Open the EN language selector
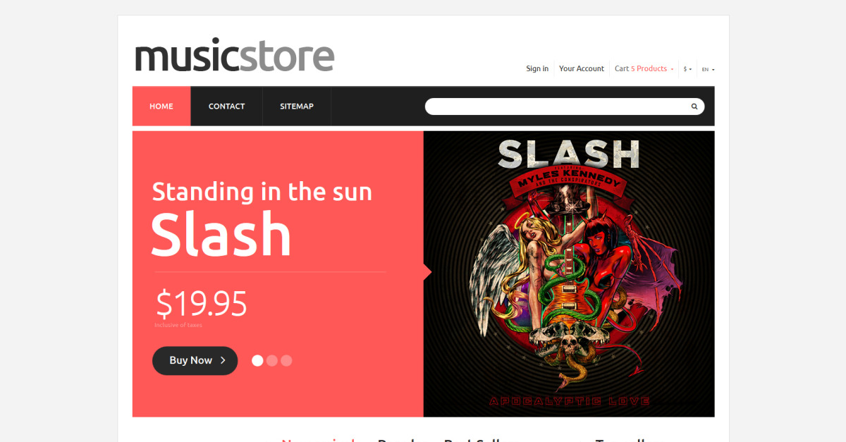The height and width of the screenshot is (442, 846). pyautogui.click(x=708, y=69)
